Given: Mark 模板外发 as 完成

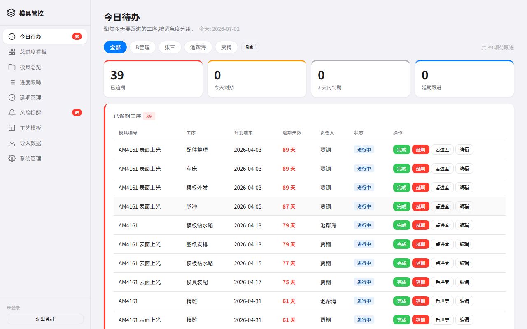Looking at the screenshot, I should click(x=402, y=188).
